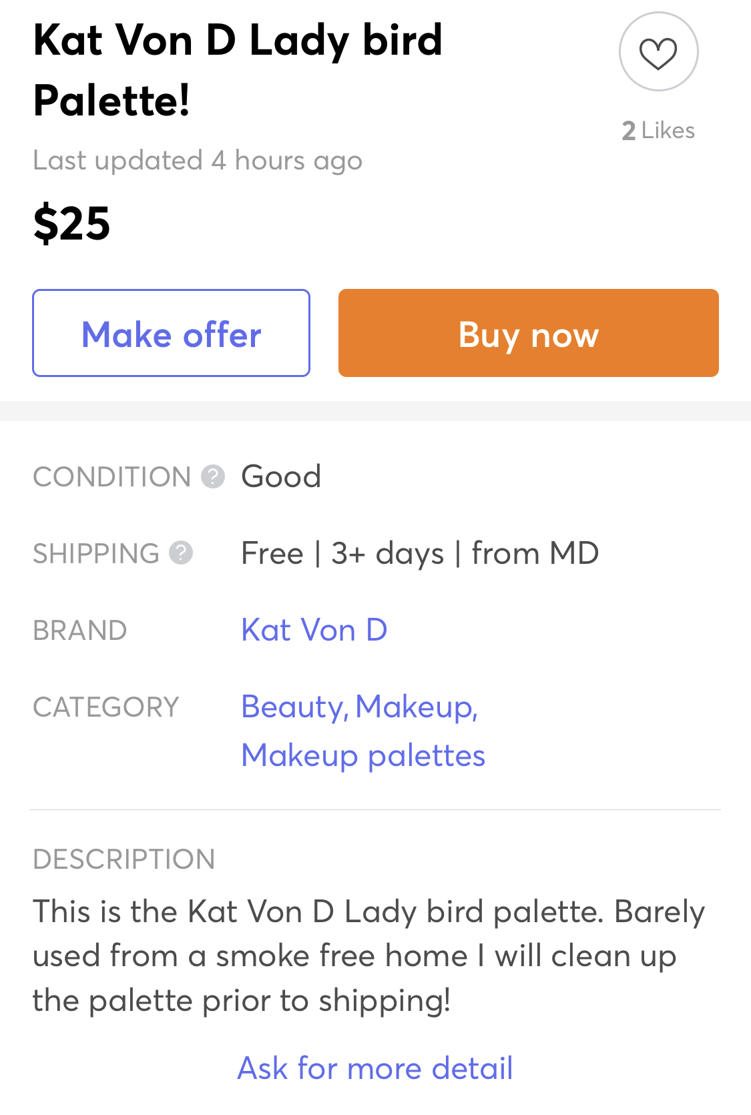Screen dimensions: 751x1115
Task: Tap the Last updated 4 hours ago text
Action: pyautogui.click(x=198, y=161)
